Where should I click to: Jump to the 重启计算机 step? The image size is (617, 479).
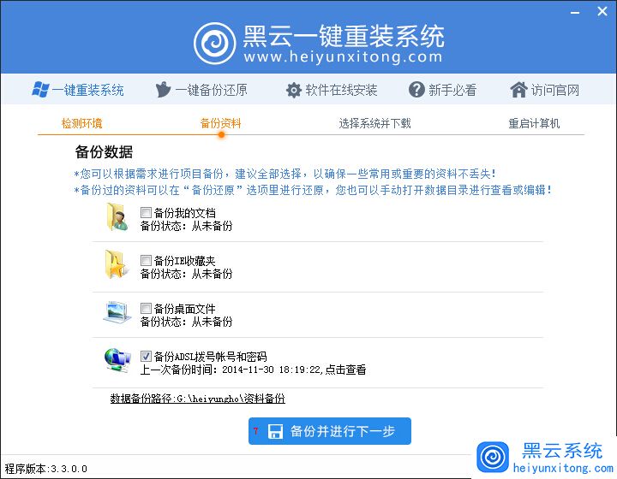pos(534,123)
